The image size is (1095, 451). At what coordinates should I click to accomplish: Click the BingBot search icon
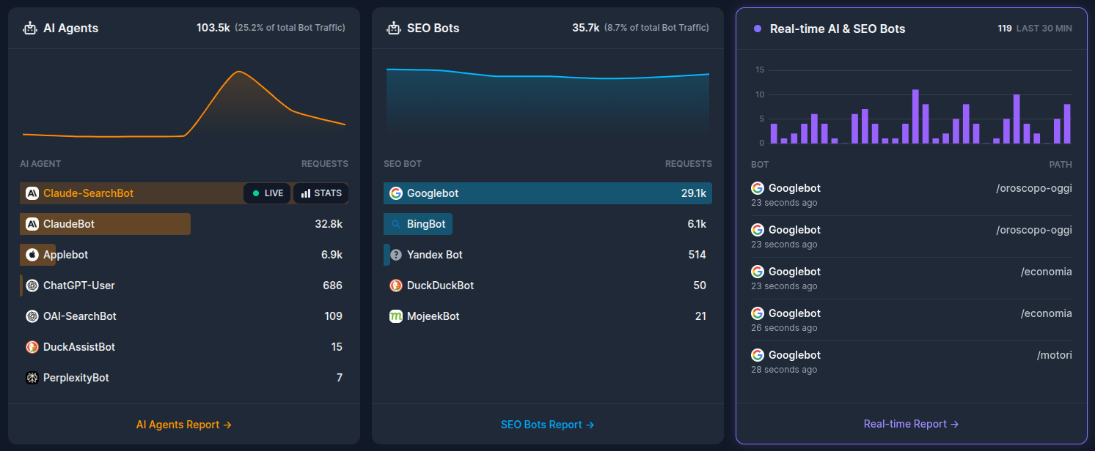pyautogui.click(x=396, y=224)
